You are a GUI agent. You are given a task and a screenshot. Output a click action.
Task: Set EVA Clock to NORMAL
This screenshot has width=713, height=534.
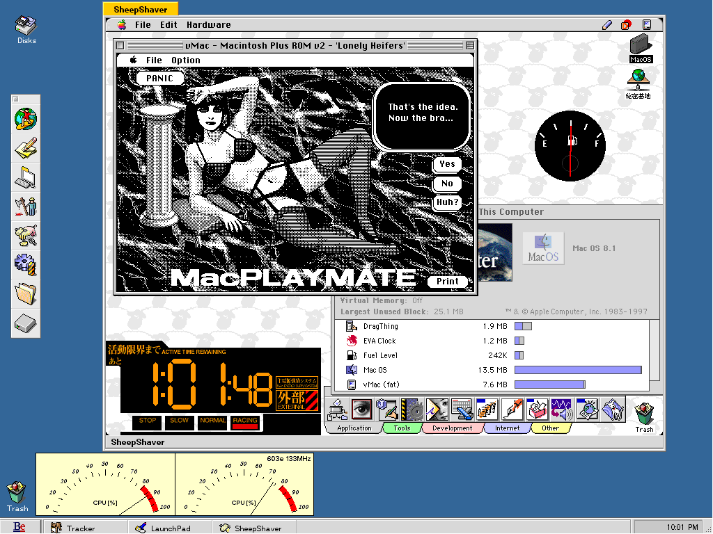tap(212, 422)
